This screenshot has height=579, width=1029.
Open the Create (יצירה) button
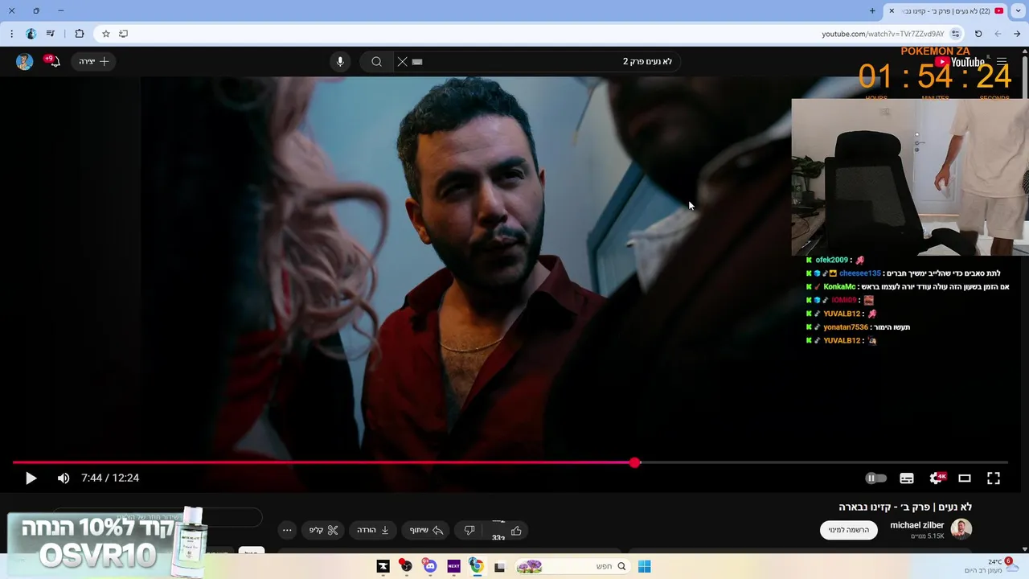(94, 61)
